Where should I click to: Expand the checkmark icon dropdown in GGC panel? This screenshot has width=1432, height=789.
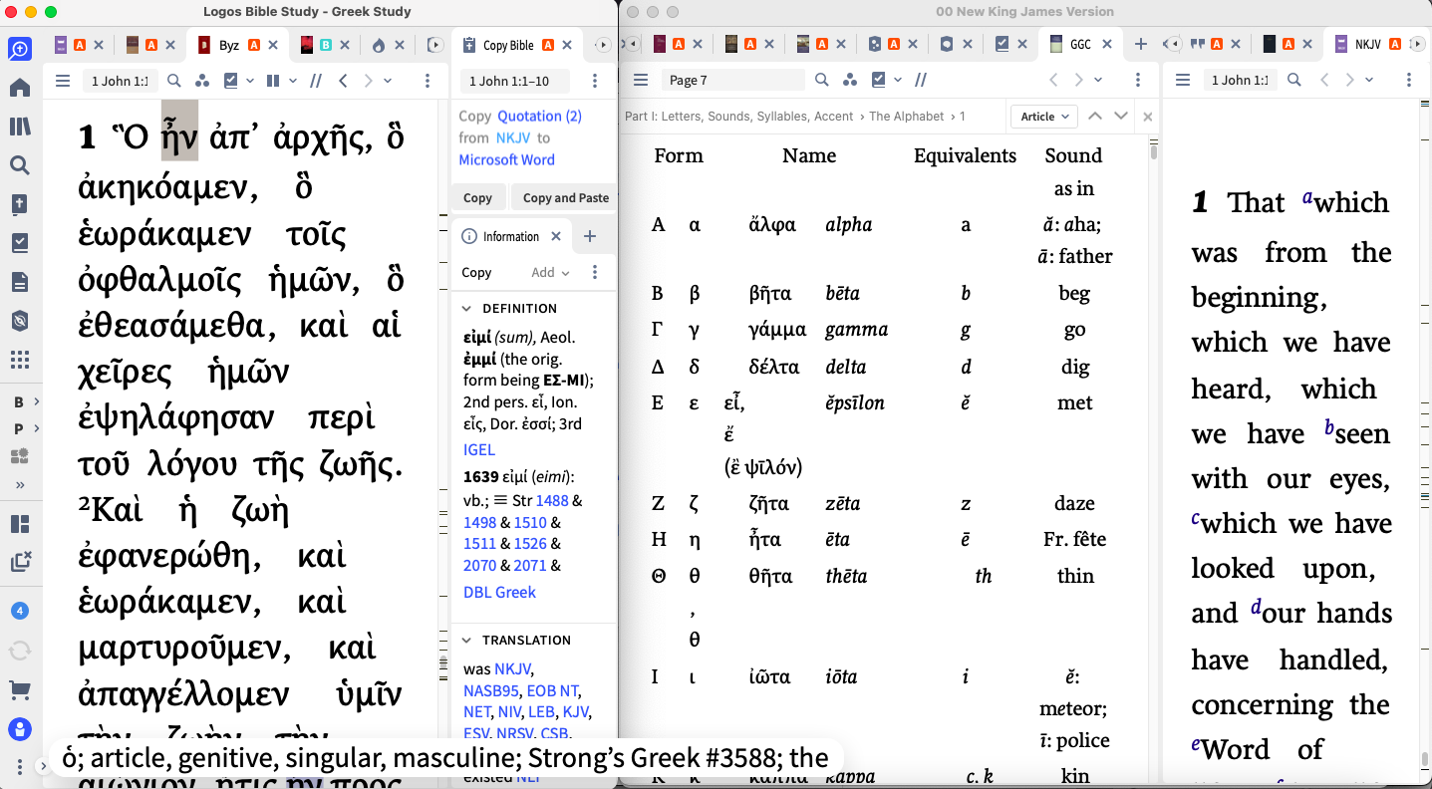pos(898,80)
